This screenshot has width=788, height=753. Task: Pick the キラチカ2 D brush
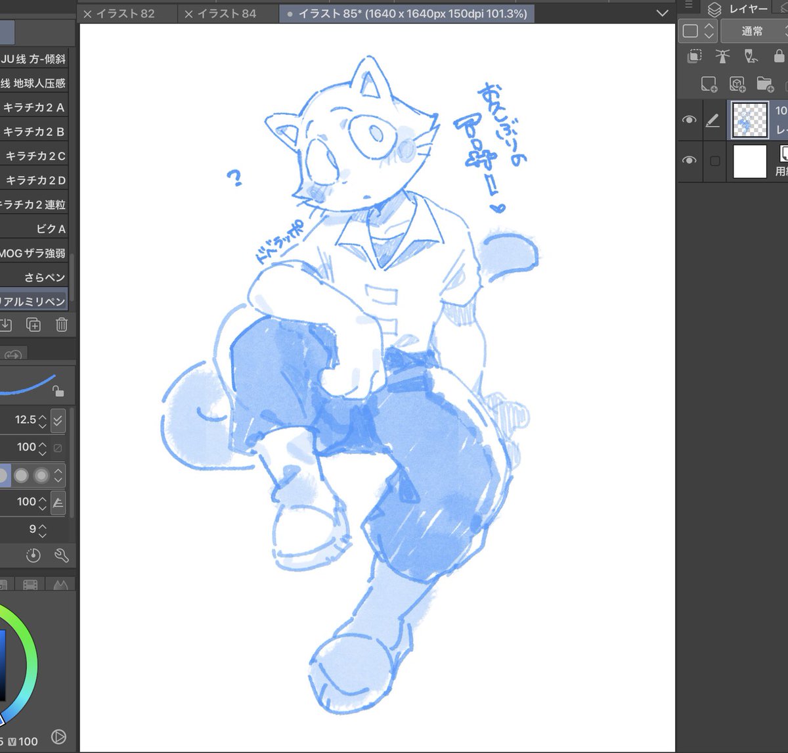[33, 181]
